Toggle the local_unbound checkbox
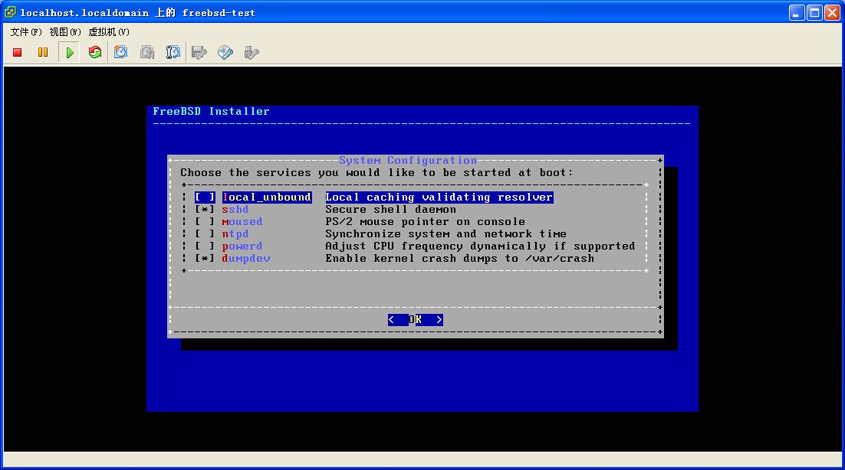 coord(205,197)
